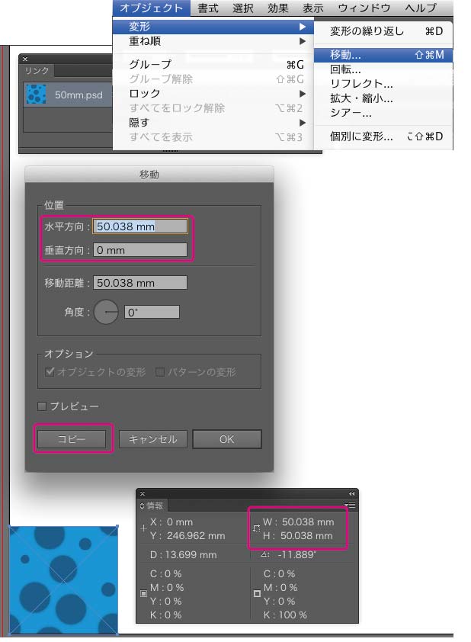Click the crosshair position icon in Info panel
The height and width of the screenshot is (642, 471).
click(x=144, y=528)
